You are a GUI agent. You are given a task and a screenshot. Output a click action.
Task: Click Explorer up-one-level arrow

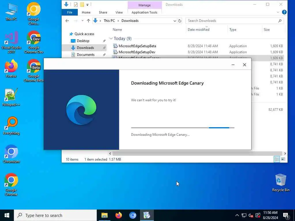pos(88,21)
